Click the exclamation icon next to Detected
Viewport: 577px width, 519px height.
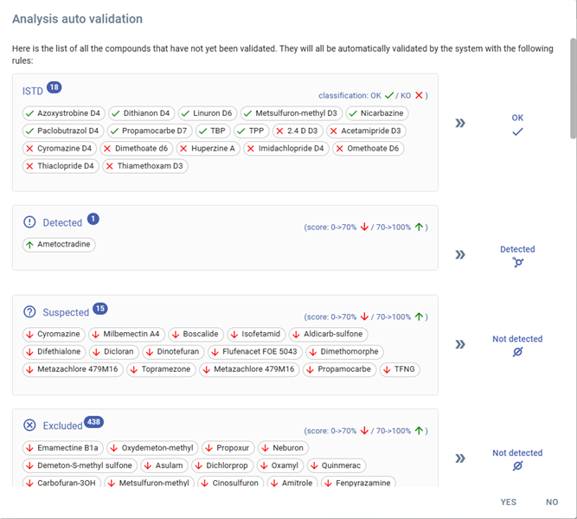tap(29, 222)
